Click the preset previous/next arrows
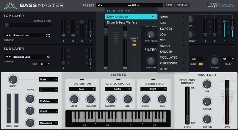The image size is (238, 130). (x=100, y=5)
